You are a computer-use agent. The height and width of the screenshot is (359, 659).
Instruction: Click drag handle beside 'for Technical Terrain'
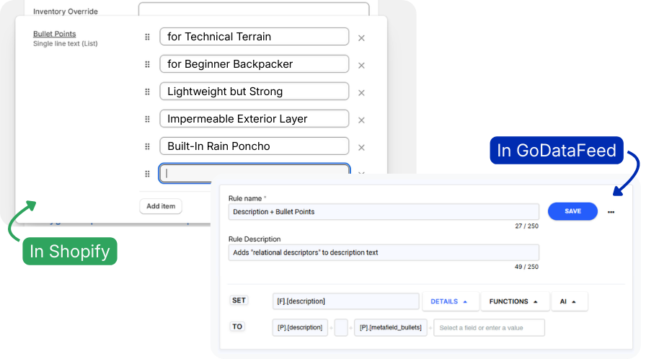click(147, 37)
